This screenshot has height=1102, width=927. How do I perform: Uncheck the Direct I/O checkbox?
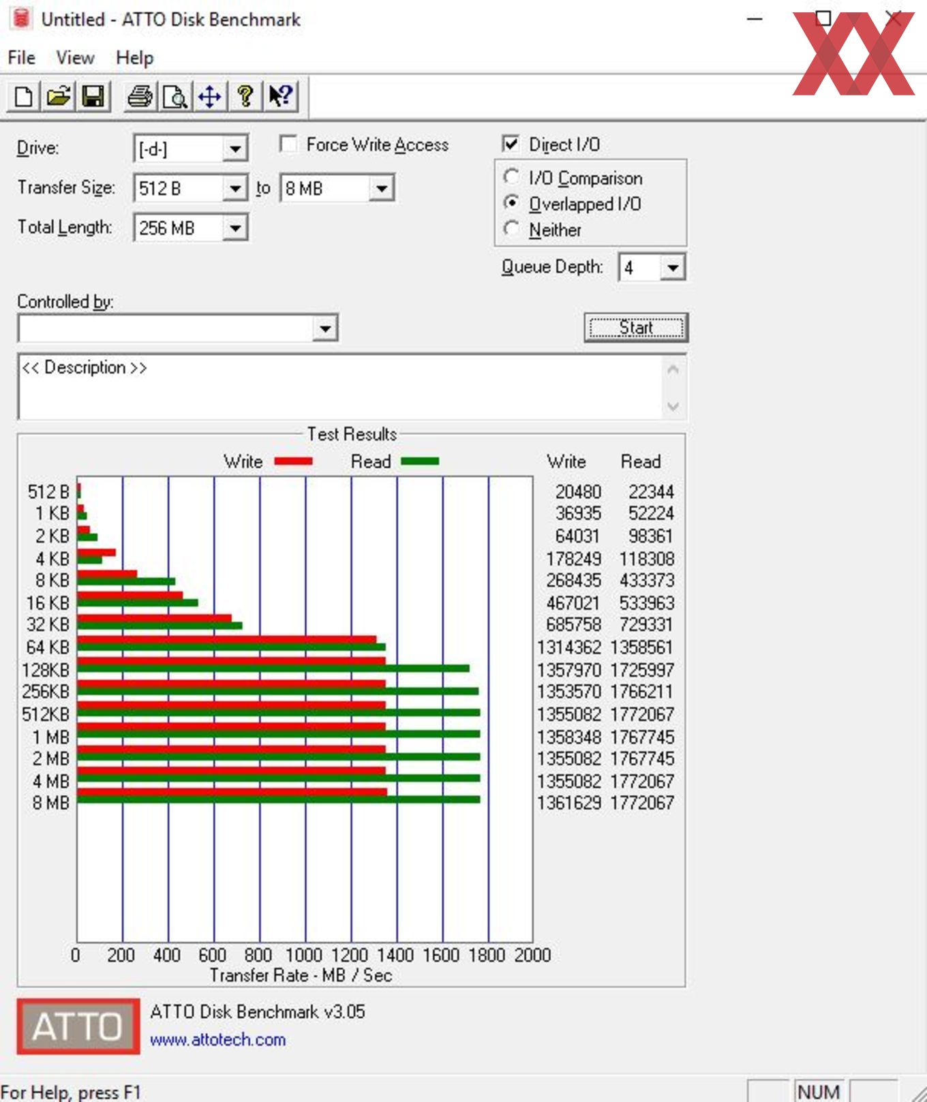(x=511, y=144)
